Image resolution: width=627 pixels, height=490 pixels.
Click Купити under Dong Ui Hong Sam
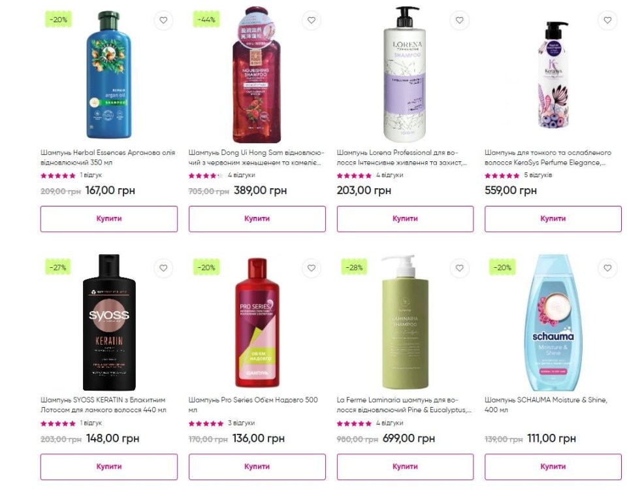tap(257, 219)
